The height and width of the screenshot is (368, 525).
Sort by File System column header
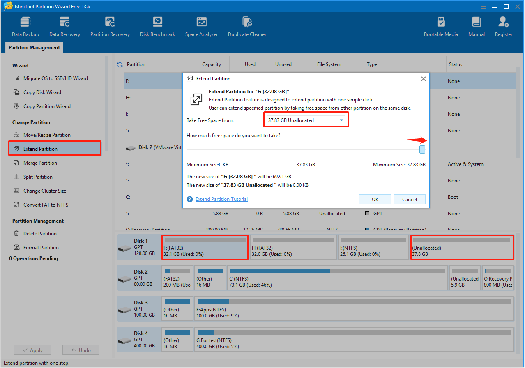click(329, 64)
